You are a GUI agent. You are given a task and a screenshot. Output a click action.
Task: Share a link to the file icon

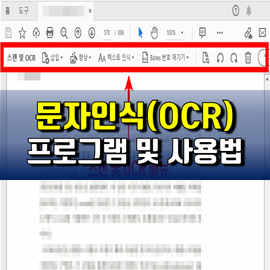pyautogui.click(x=248, y=33)
